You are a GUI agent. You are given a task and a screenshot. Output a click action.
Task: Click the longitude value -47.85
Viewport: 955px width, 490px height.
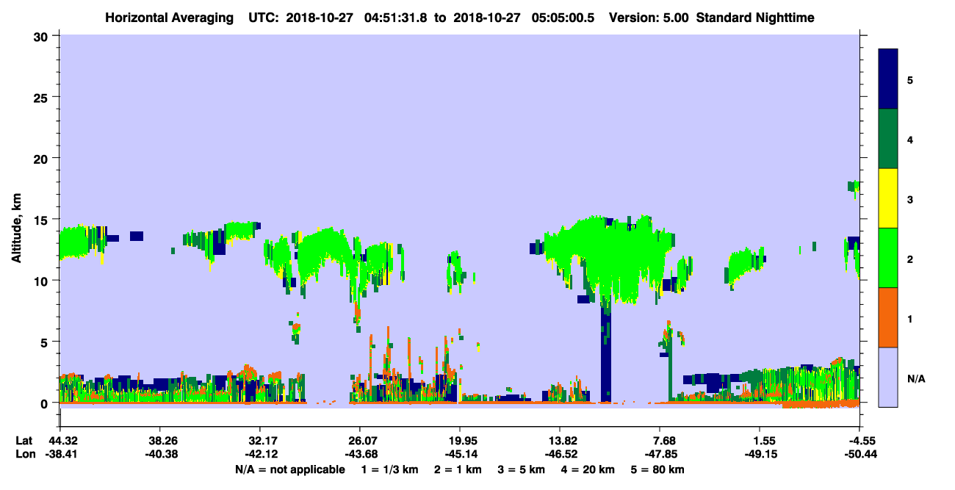coord(660,454)
